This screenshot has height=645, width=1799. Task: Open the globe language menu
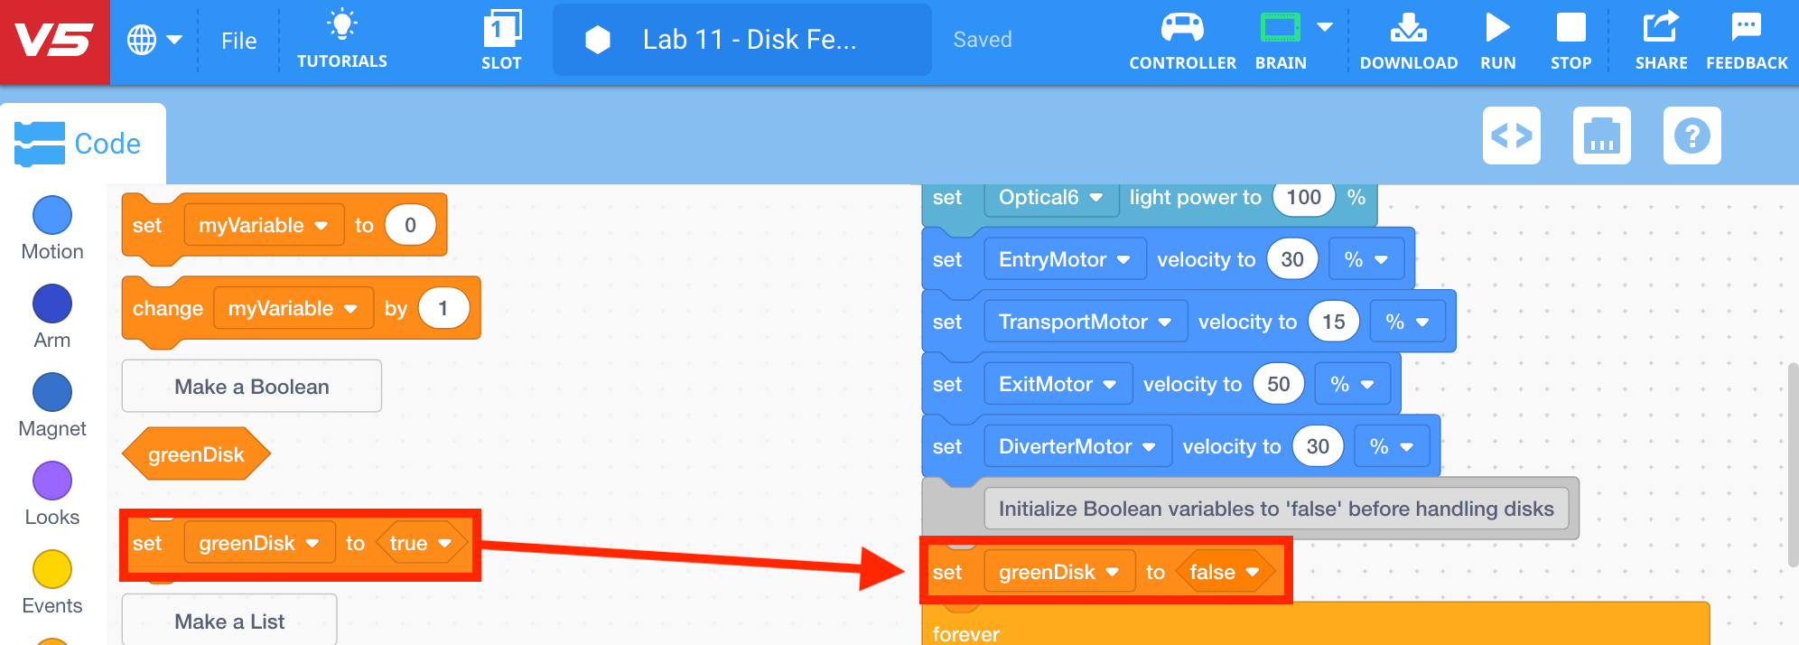(x=154, y=40)
